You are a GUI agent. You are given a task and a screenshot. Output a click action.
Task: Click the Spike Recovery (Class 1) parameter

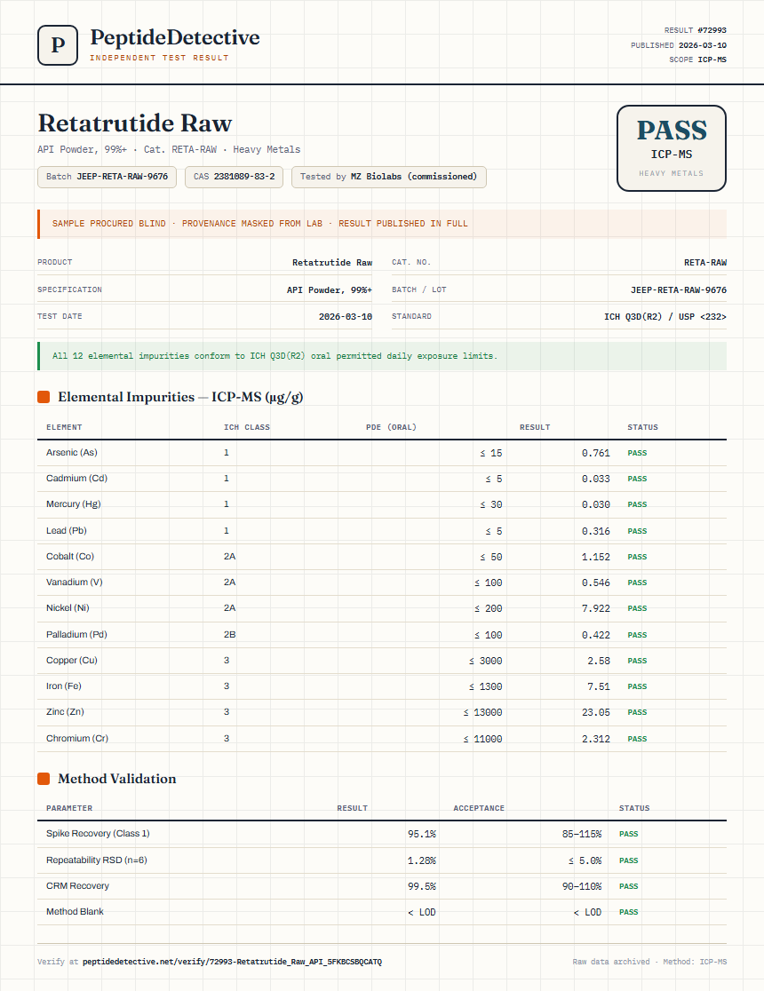pos(98,834)
